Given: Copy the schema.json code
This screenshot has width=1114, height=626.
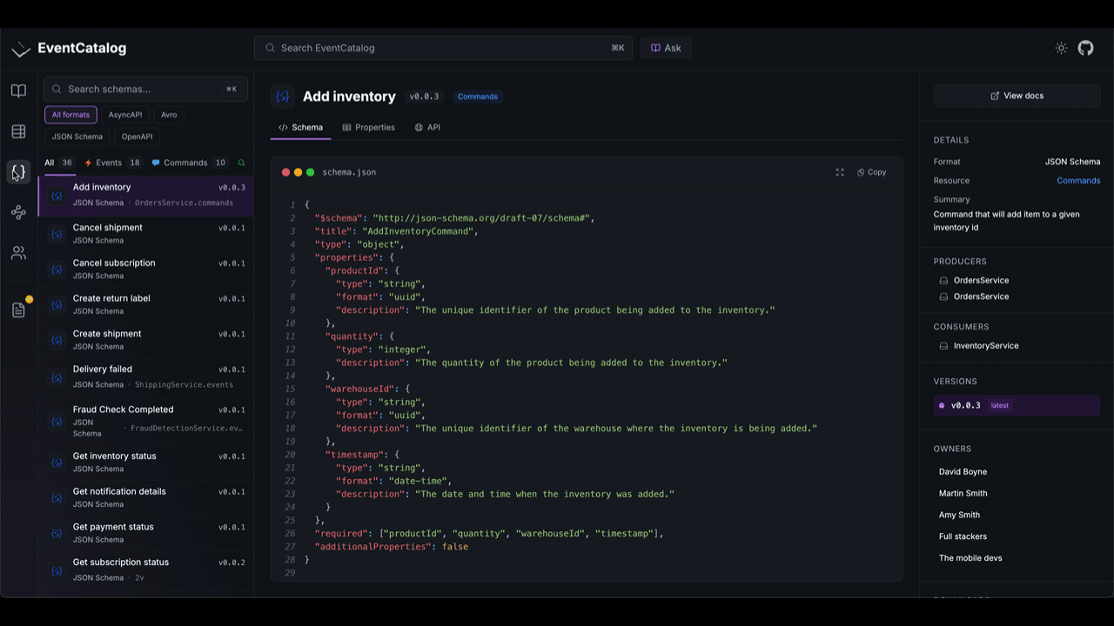Looking at the screenshot, I should [872, 172].
